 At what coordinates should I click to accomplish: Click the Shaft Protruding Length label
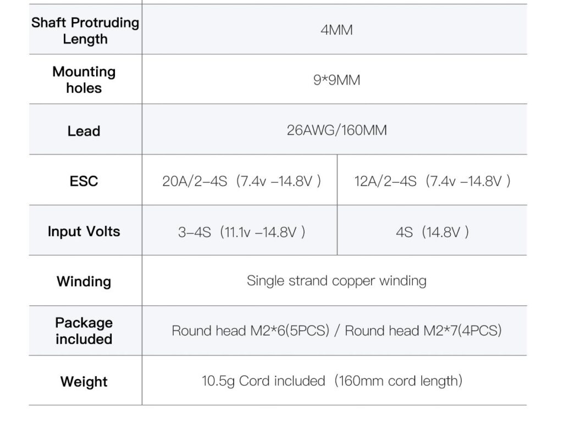tap(85, 31)
